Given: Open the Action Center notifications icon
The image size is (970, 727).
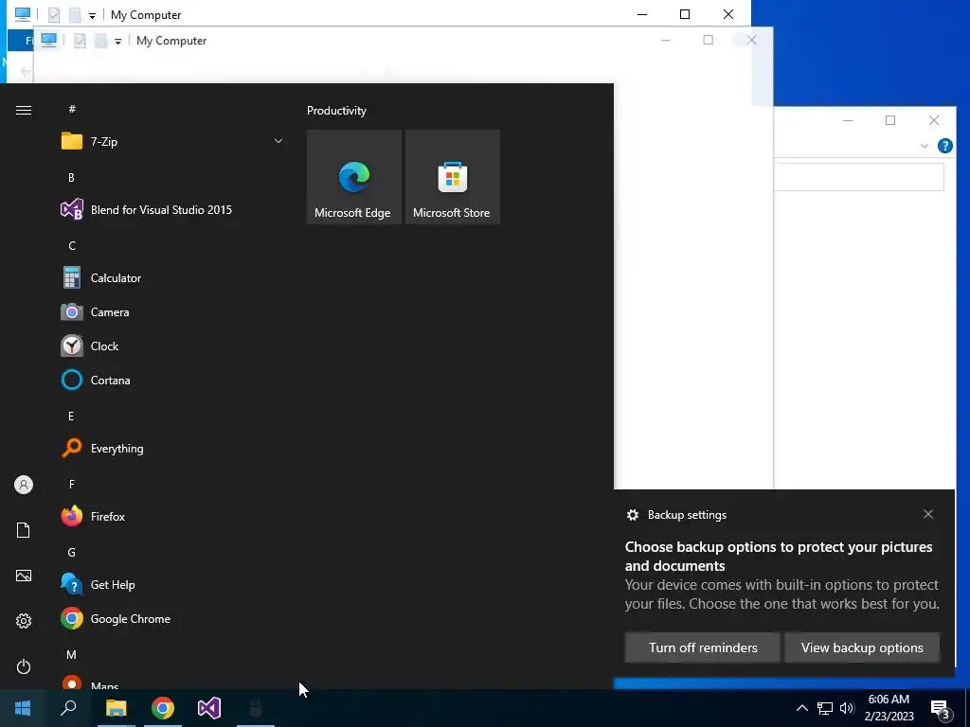Looking at the screenshot, I should [x=941, y=708].
